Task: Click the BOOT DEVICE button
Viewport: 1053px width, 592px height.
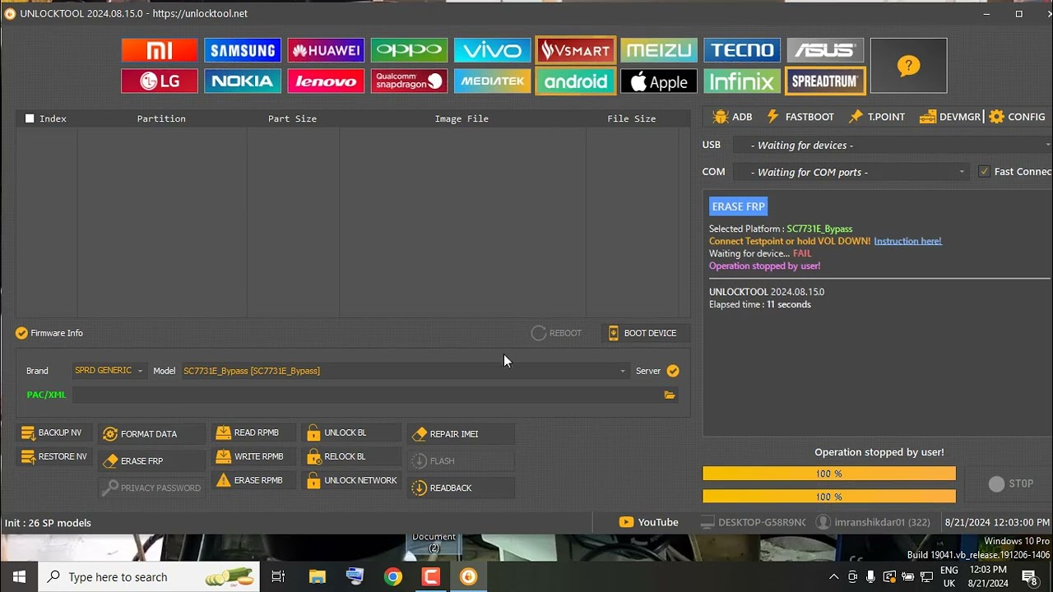Action: click(x=644, y=333)
